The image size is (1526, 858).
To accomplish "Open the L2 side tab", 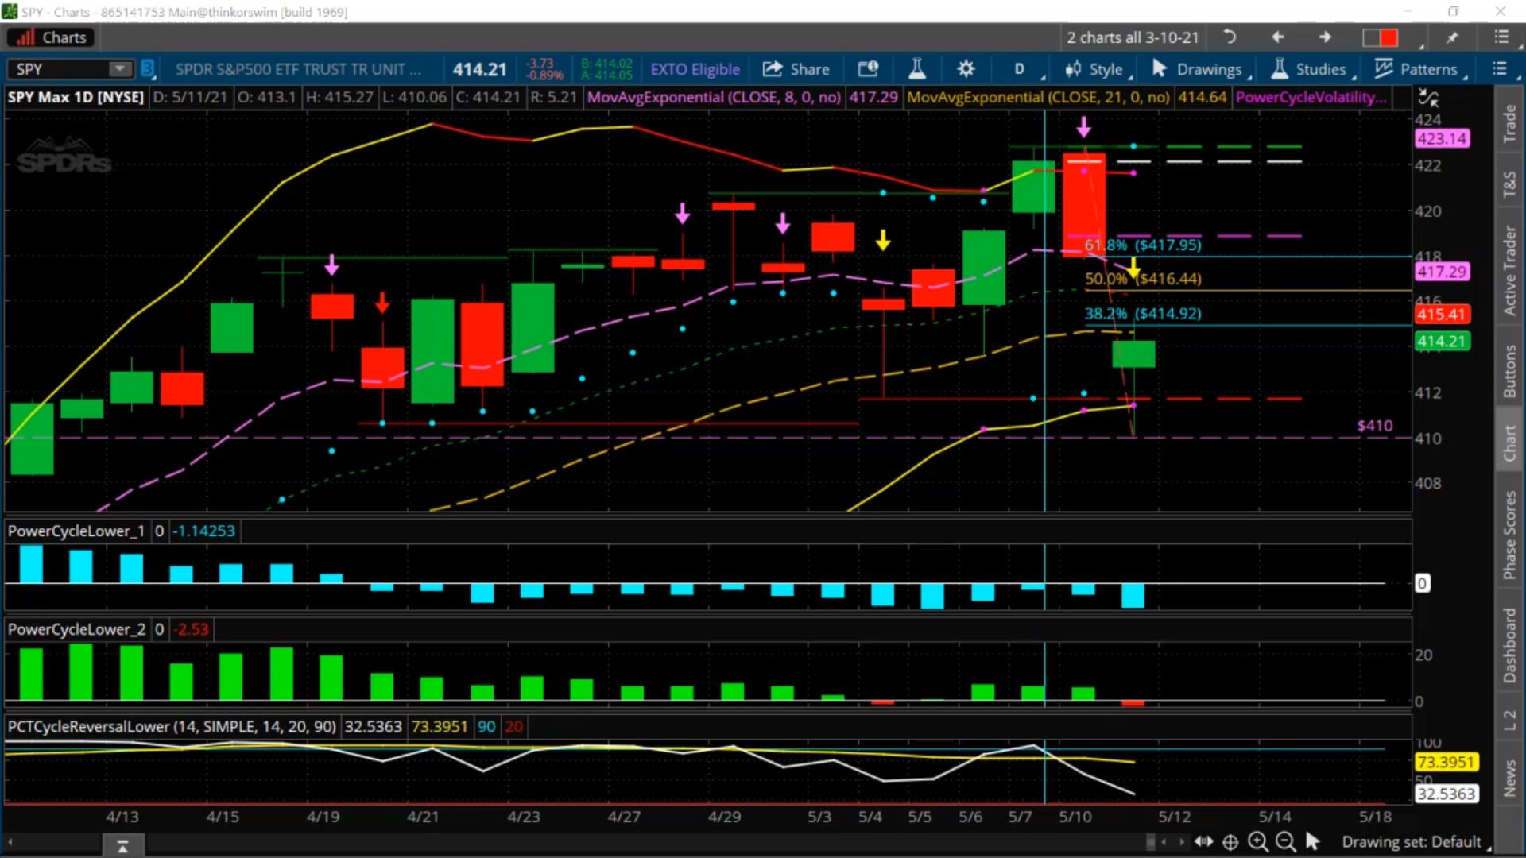I will [x=1509, y=720].
